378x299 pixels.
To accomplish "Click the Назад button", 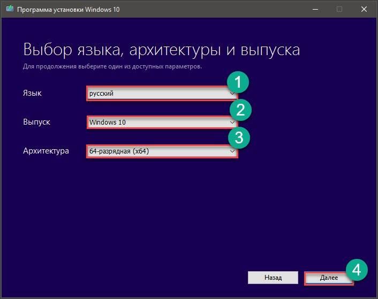I will pyautogui.click(x=273, y=278).
